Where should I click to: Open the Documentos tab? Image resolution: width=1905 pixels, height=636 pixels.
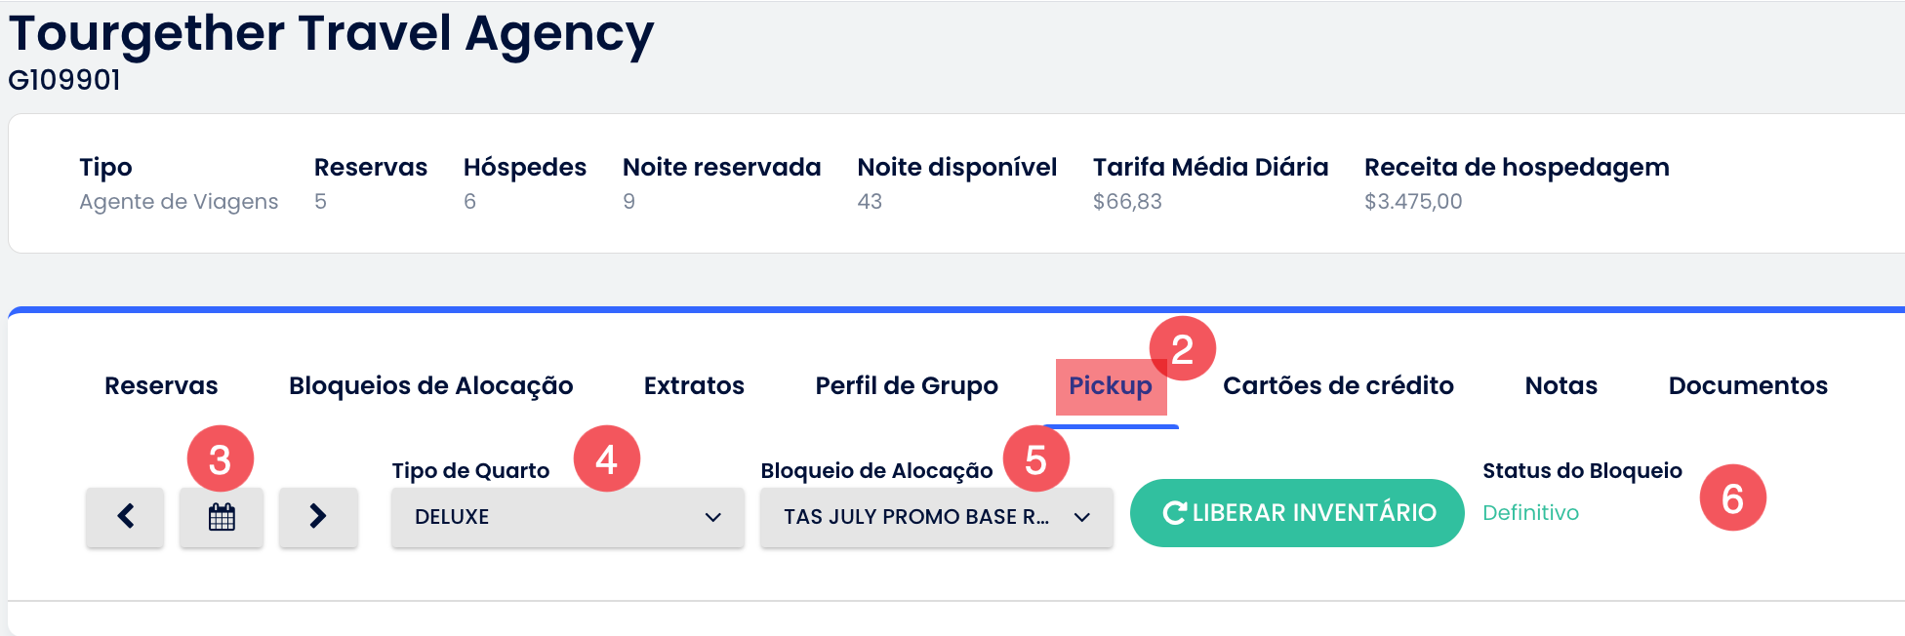coord(1748,385)
